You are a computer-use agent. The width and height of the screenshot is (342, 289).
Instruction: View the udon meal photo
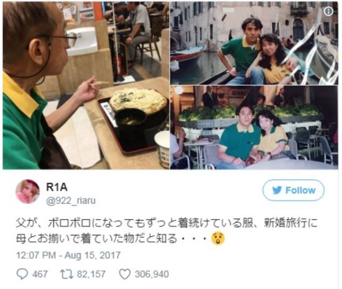pos(86,85)
